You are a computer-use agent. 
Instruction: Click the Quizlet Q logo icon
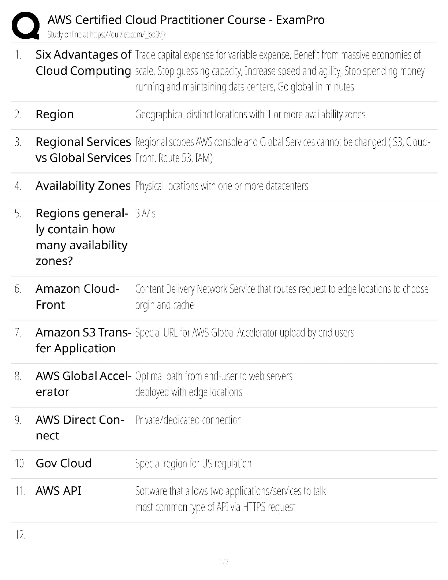[x=26, y=25]
